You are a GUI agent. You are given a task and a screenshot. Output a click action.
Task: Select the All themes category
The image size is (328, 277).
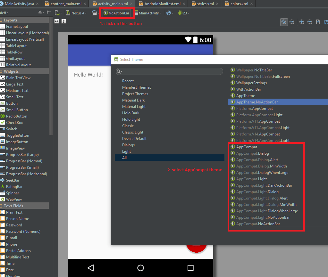tap(169, 158)
